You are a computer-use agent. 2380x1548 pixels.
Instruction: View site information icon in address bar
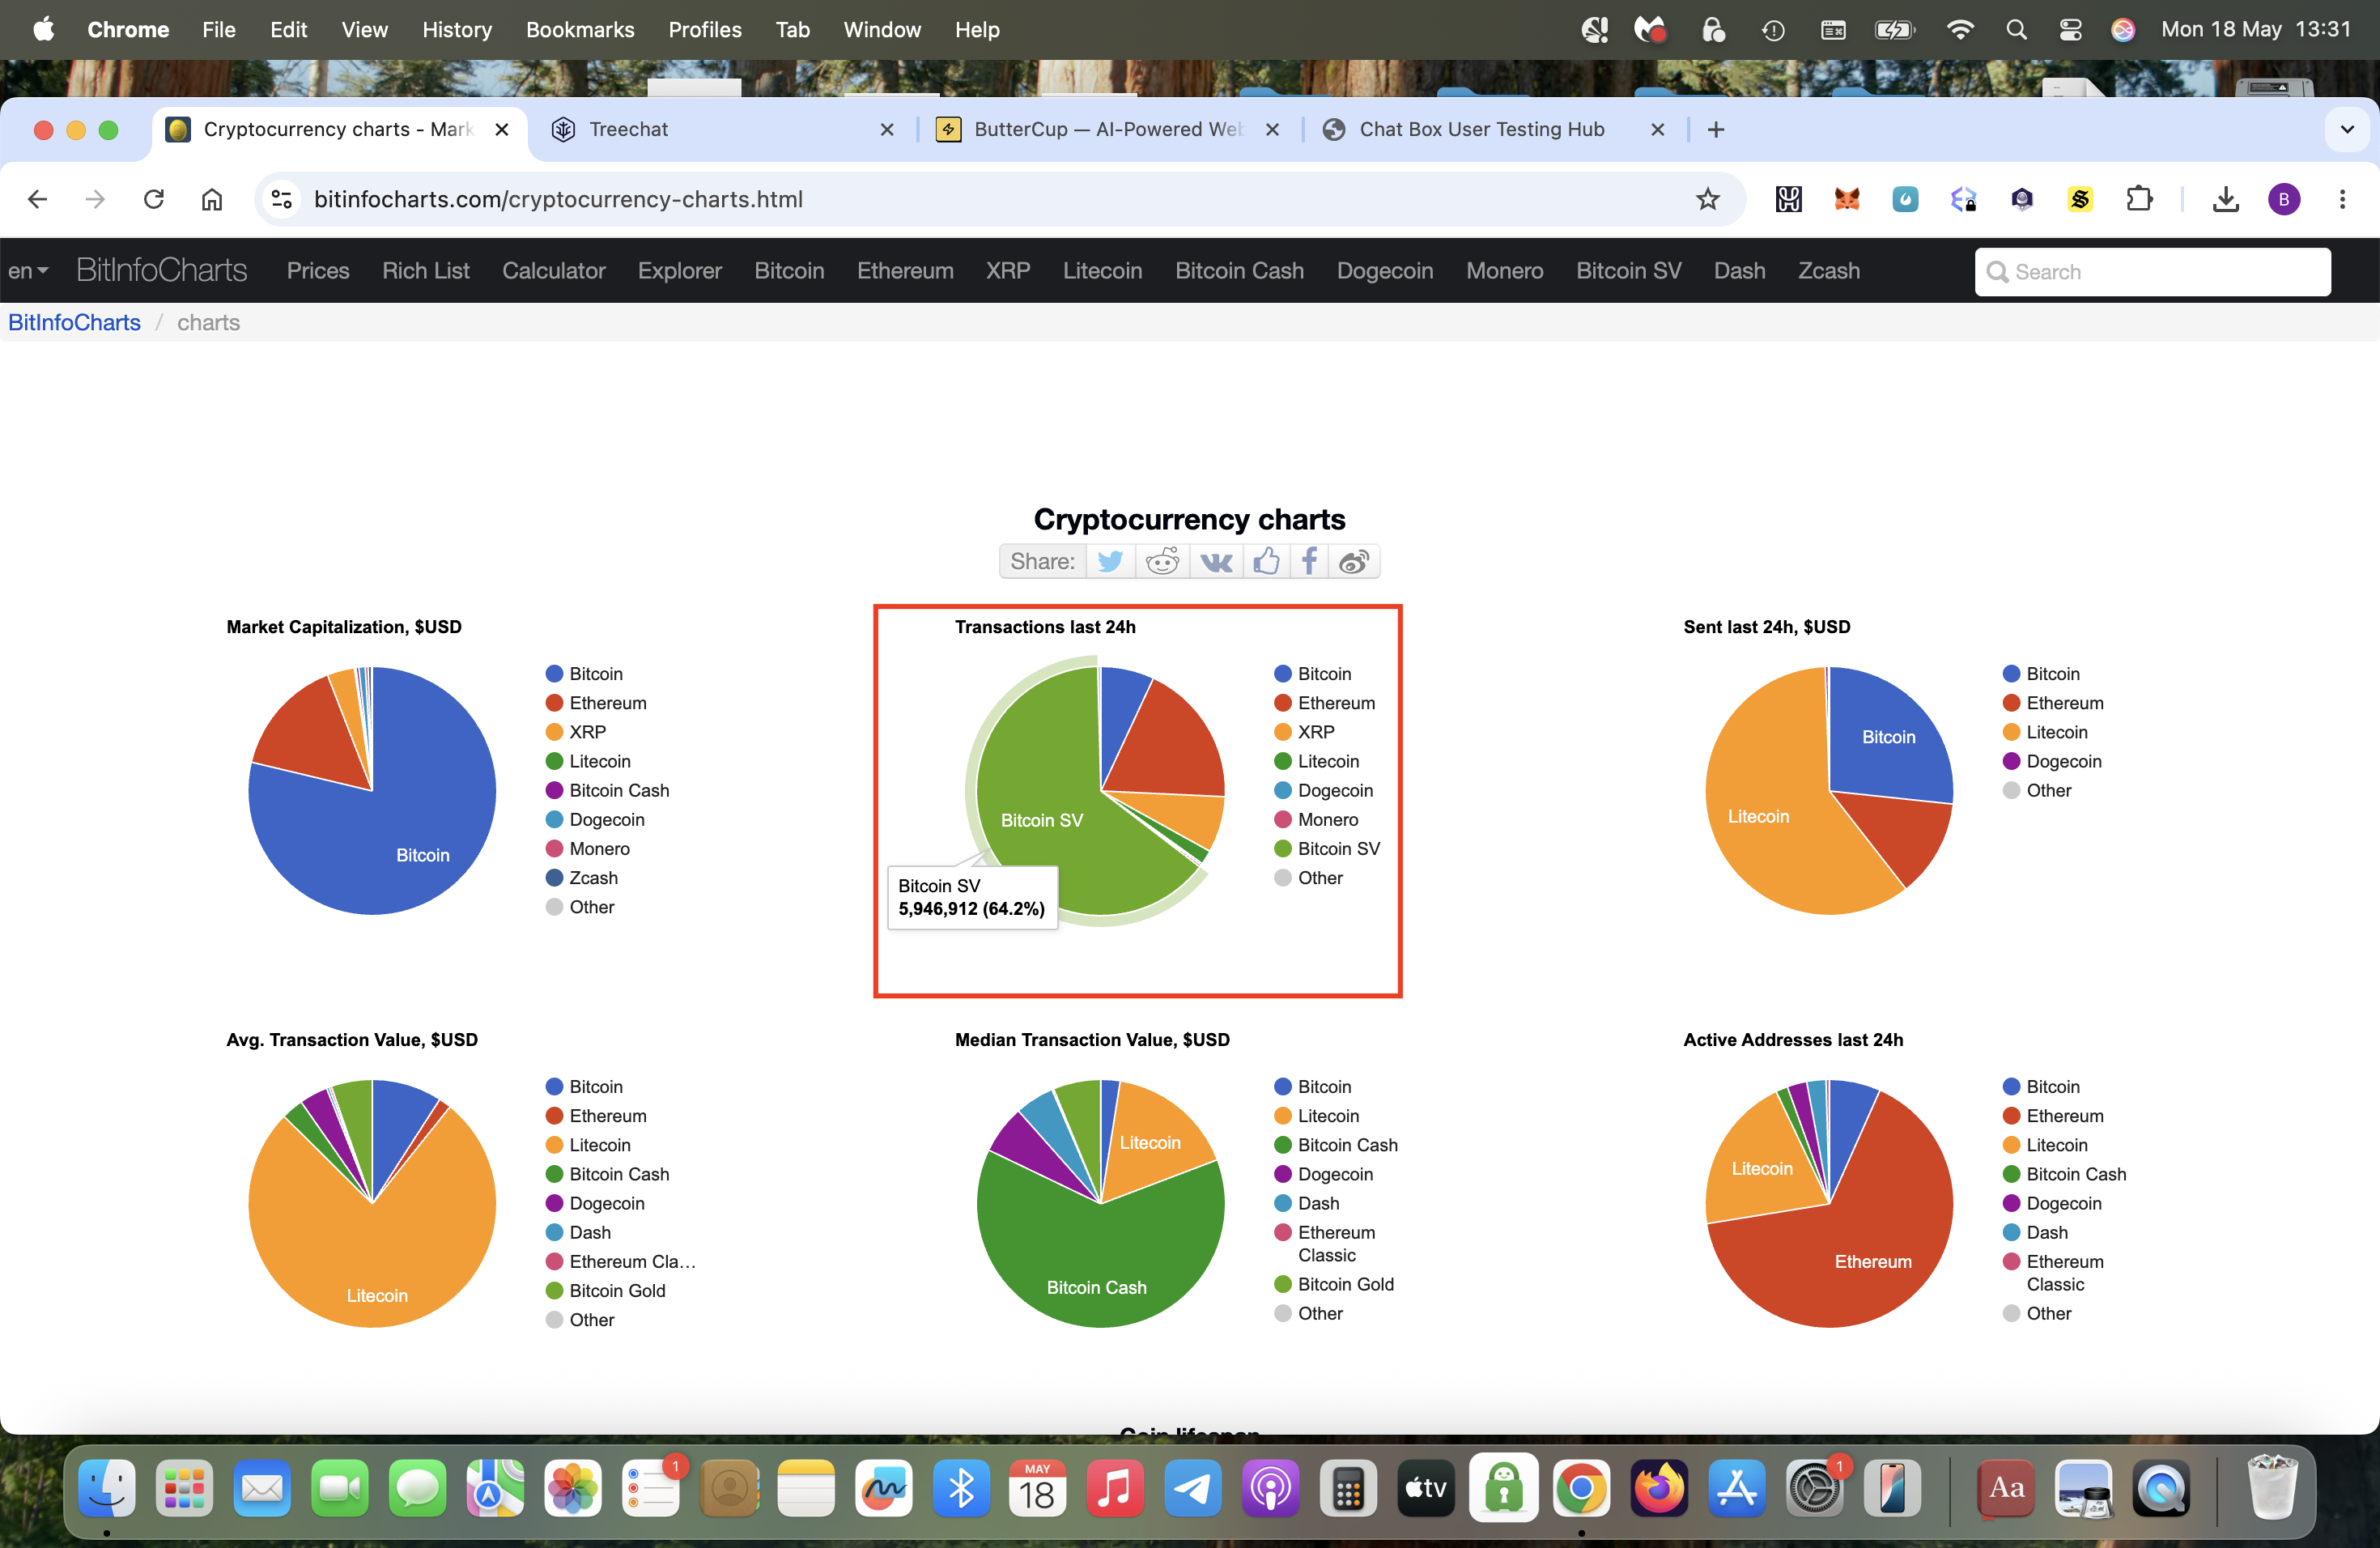(282, 199)
